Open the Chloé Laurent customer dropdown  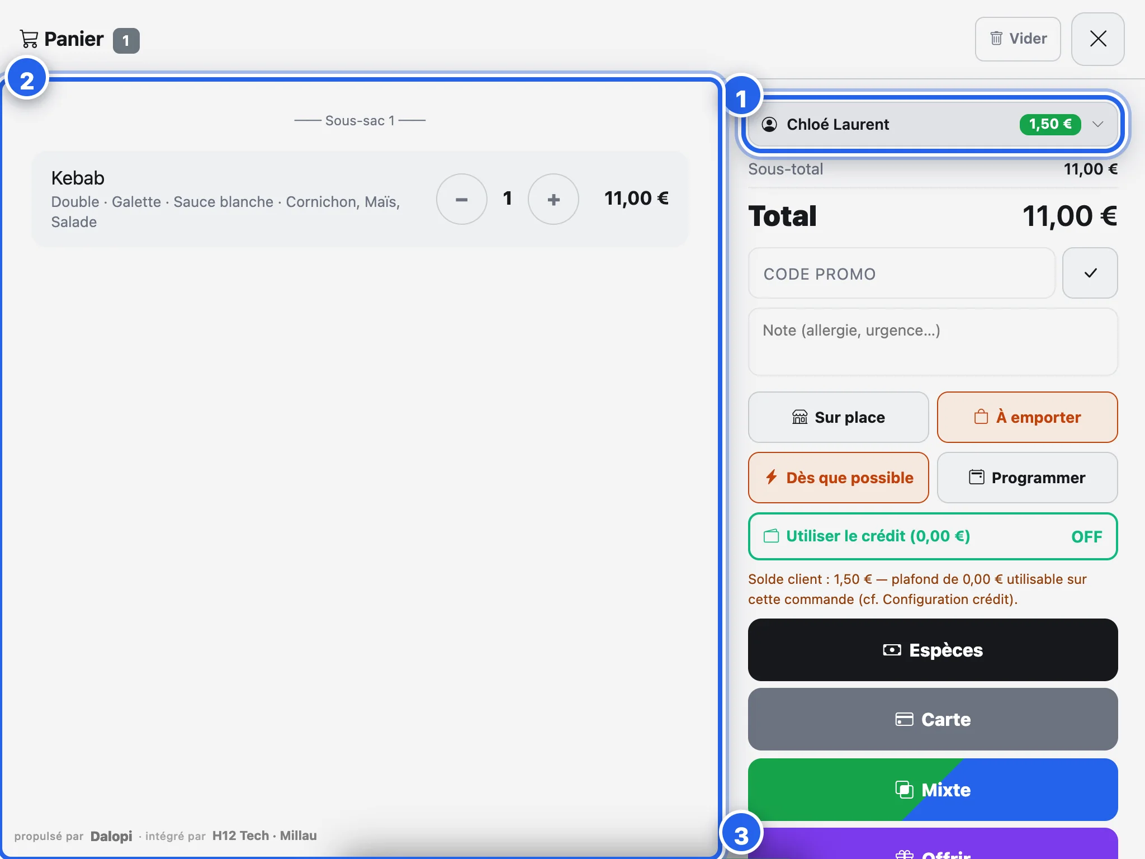coord(933,124)
